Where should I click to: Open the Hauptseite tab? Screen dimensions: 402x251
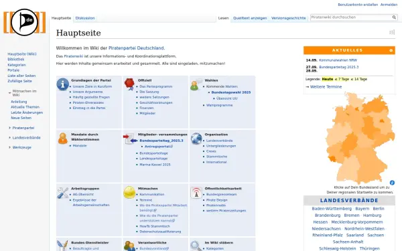click(61, 18)
